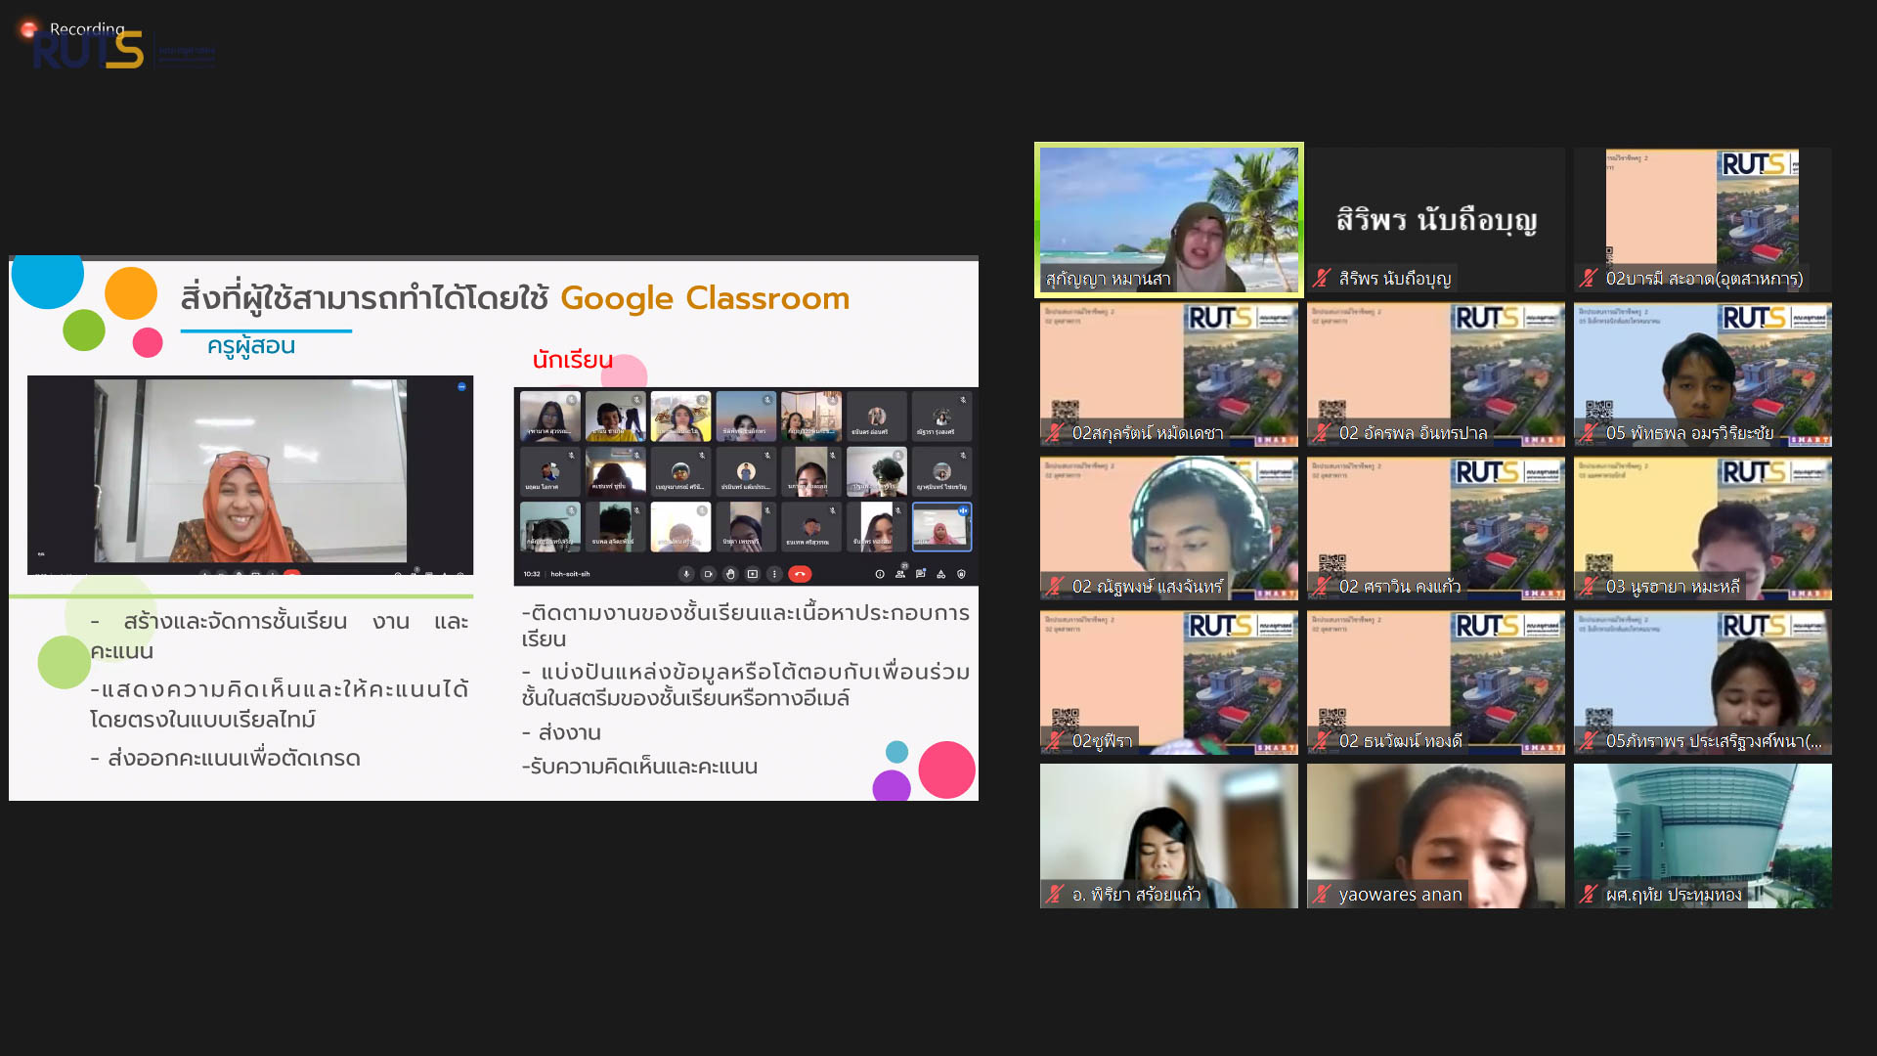Image resolution: width=1877 pixels, height=1056 pixels.
Task: Click muted mic icon on 02บารมี สะอาด tile
Action: [x=1589, y=279]
